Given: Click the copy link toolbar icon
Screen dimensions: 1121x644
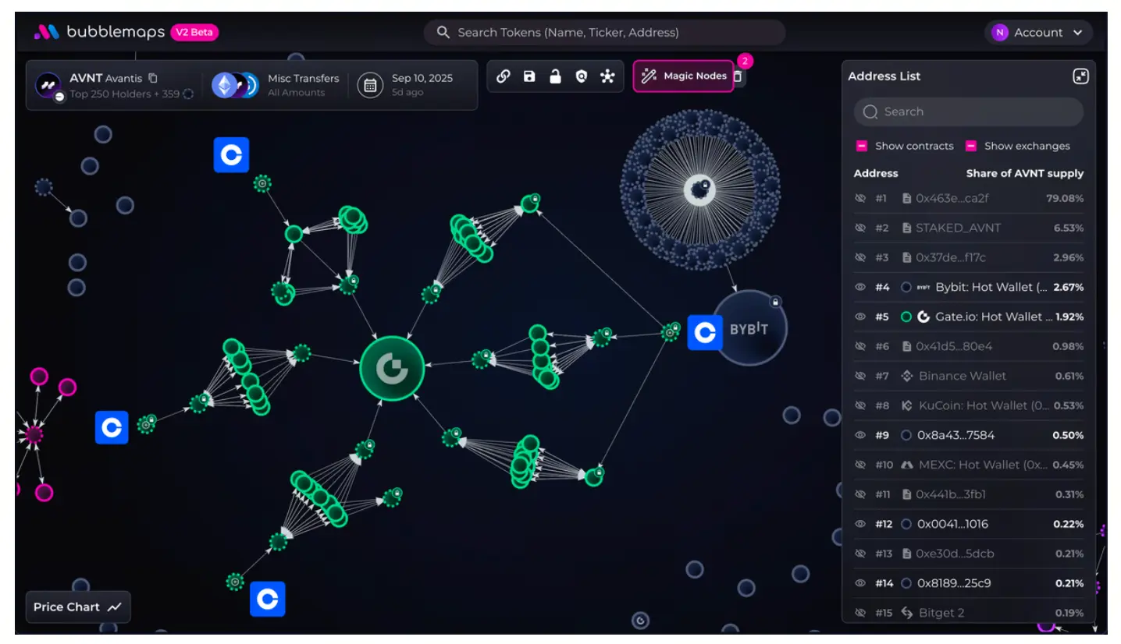Looking at the screenshot, I should pos(504,76).
